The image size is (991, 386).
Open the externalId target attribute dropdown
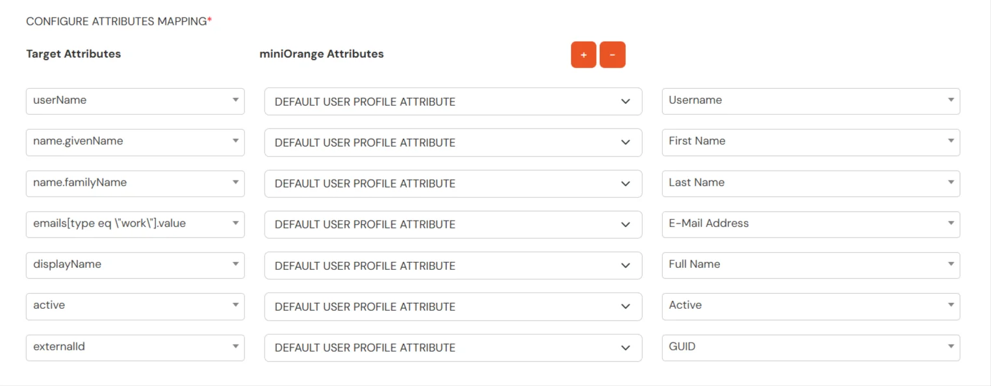pos(135,348)
